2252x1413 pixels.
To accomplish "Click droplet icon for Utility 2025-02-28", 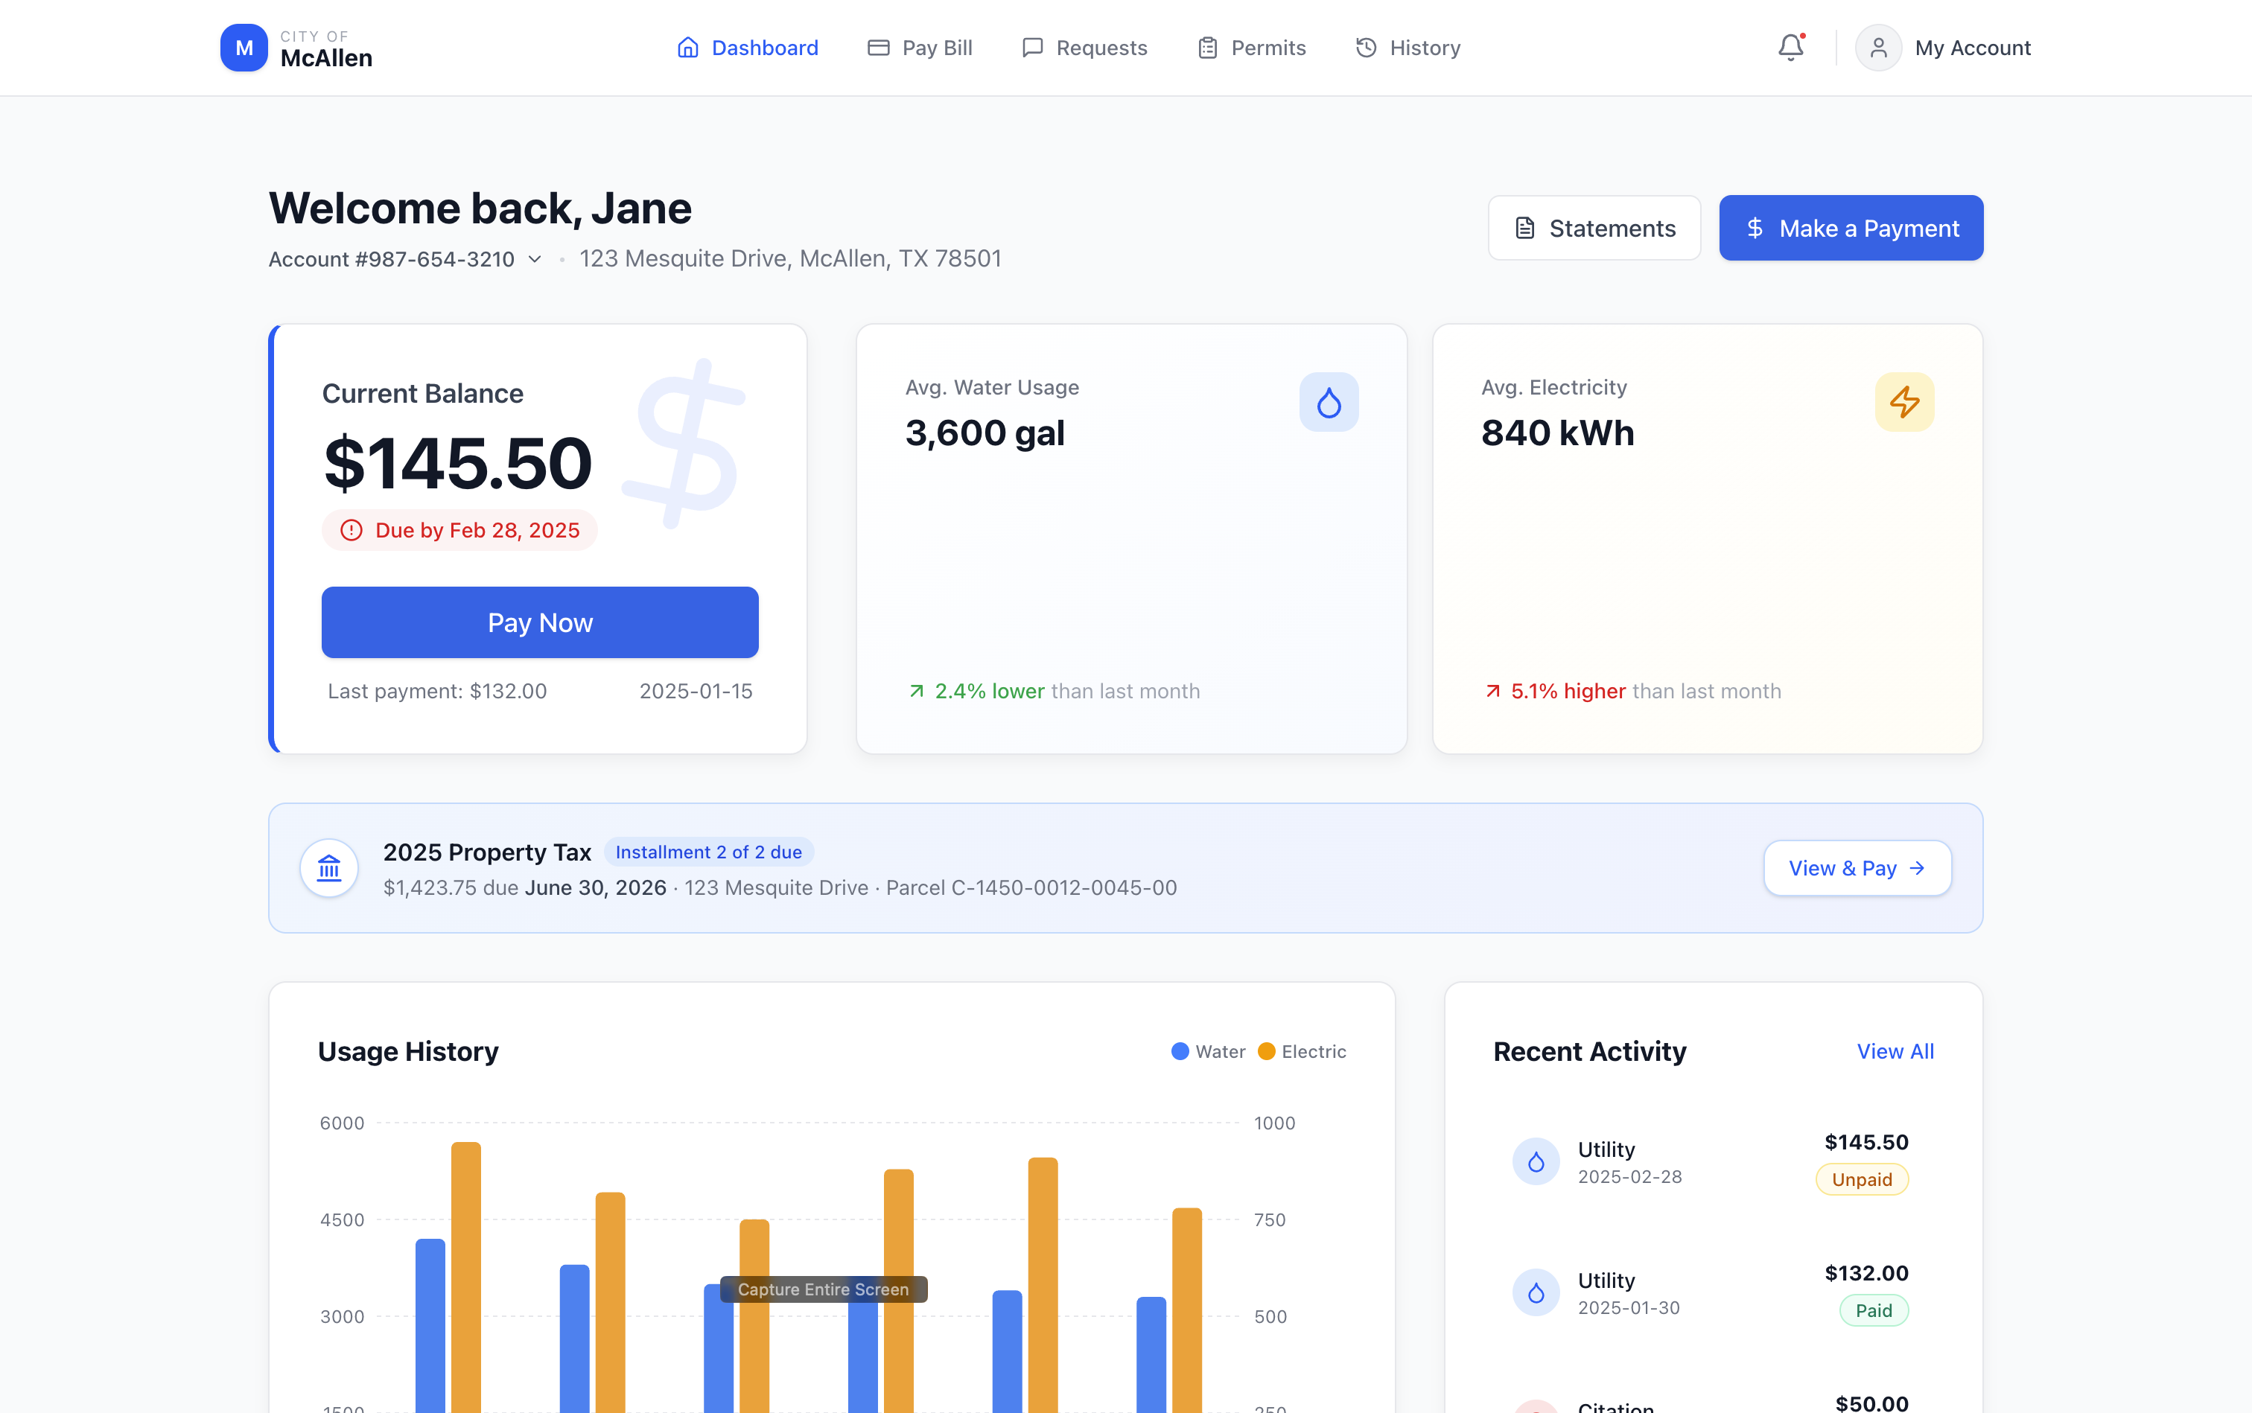I will (1536, 1161).
